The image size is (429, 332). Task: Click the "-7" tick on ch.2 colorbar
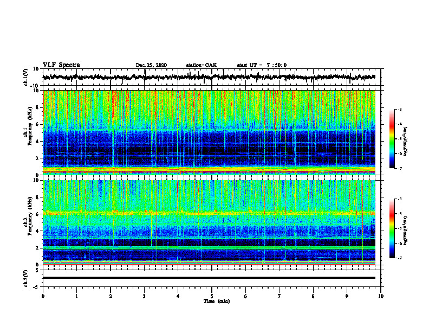click(399, 258)
